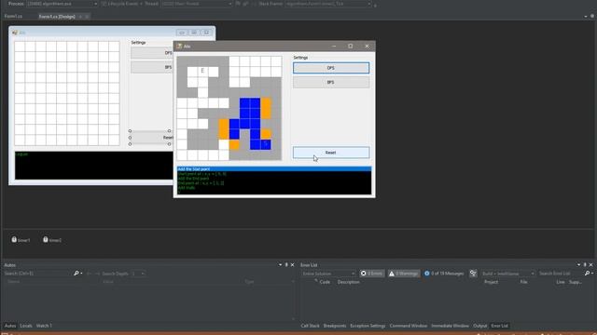Toggle the 0 Warnings filter
The width and height of the screenshot is (597, 335).
[x=404, y=274]
